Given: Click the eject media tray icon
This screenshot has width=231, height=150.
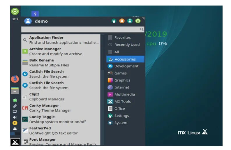Looking at the screenshot, I should coord(15,128).
